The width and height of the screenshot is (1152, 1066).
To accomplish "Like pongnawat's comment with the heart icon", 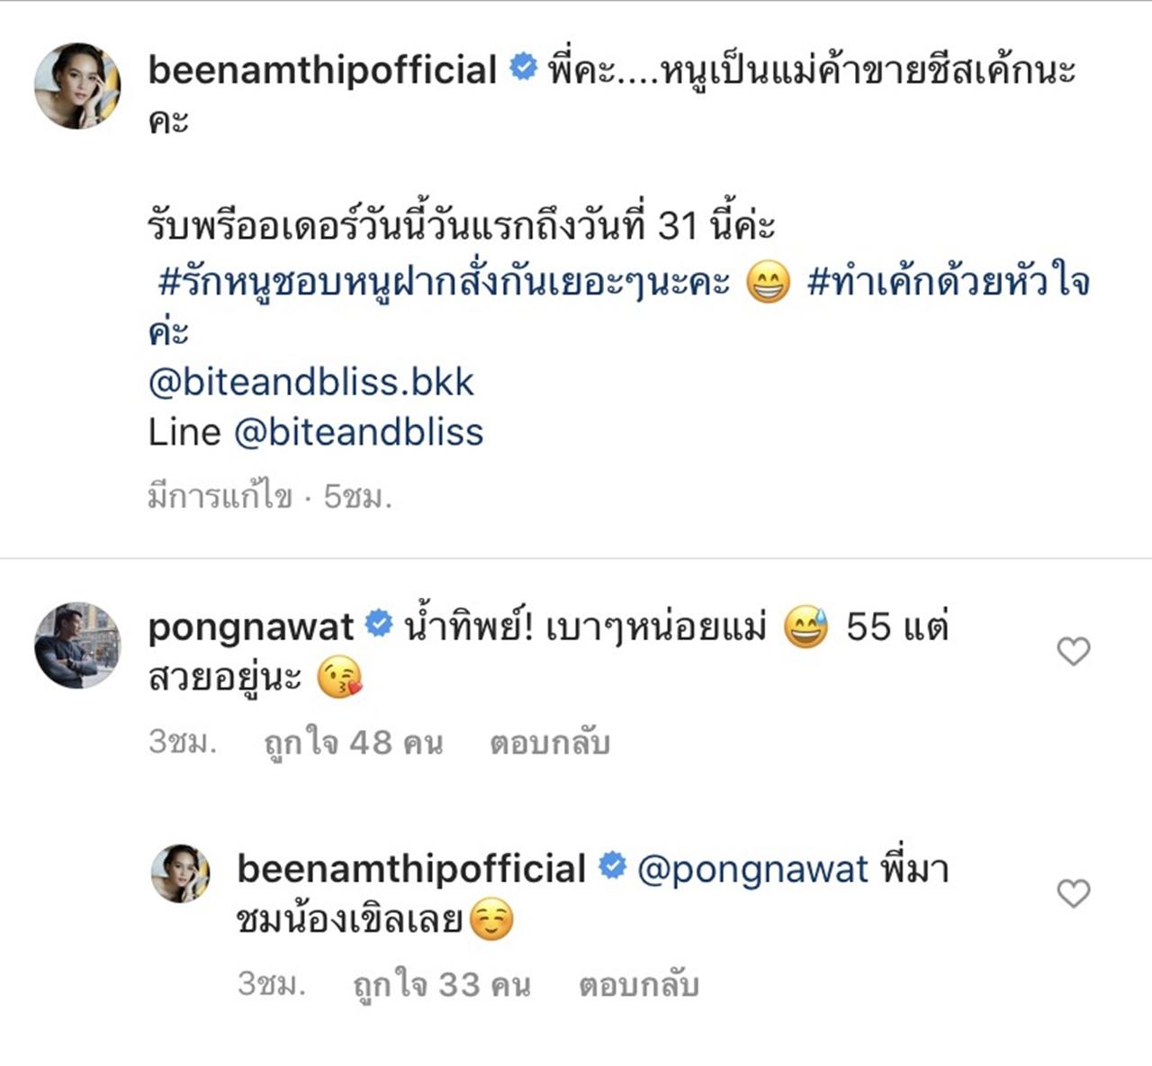I will tap(1073, 651).
